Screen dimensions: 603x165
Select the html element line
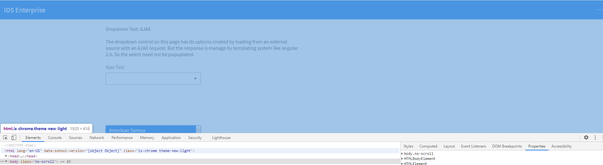pyautogui.click(x=200, y=151)
